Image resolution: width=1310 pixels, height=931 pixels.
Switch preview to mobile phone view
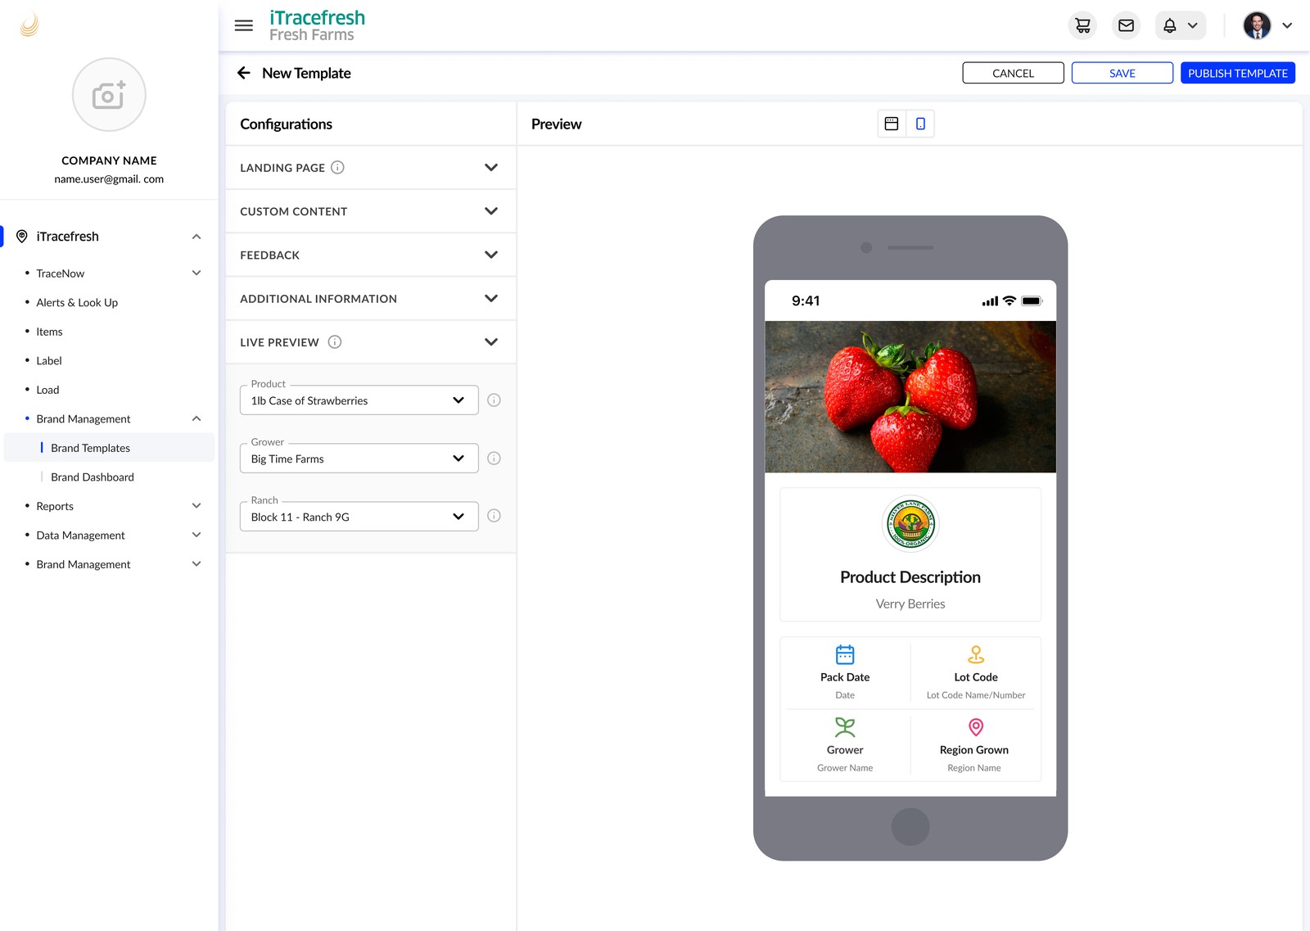click(920, 124)
